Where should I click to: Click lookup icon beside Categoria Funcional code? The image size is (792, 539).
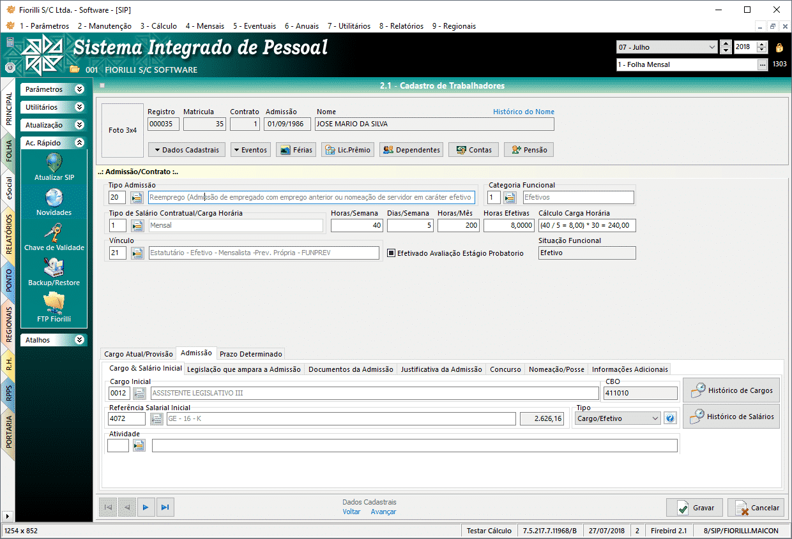click(510, 198)
